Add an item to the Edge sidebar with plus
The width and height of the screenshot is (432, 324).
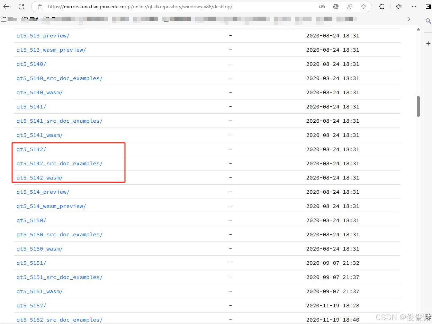click(428, 44)
